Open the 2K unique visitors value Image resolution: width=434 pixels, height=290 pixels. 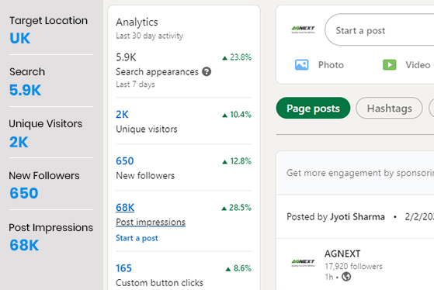tap(122, 115)
